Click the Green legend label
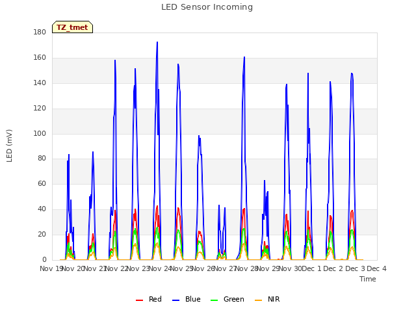The width and height of the screenshot is (416, 312). pos(234,299)
